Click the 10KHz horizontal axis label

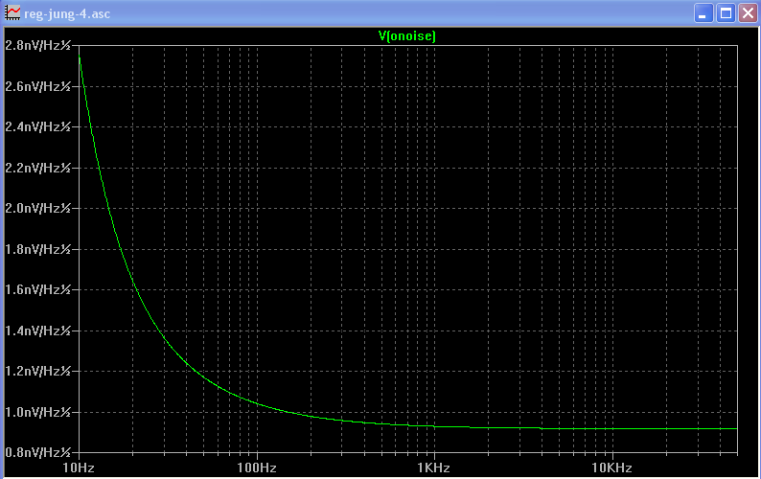[612, 468]
